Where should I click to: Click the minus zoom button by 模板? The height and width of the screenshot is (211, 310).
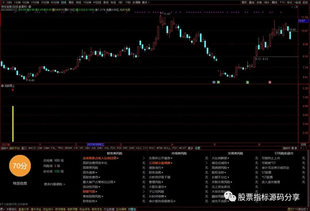pyautogui.click(x=307, y=148)
